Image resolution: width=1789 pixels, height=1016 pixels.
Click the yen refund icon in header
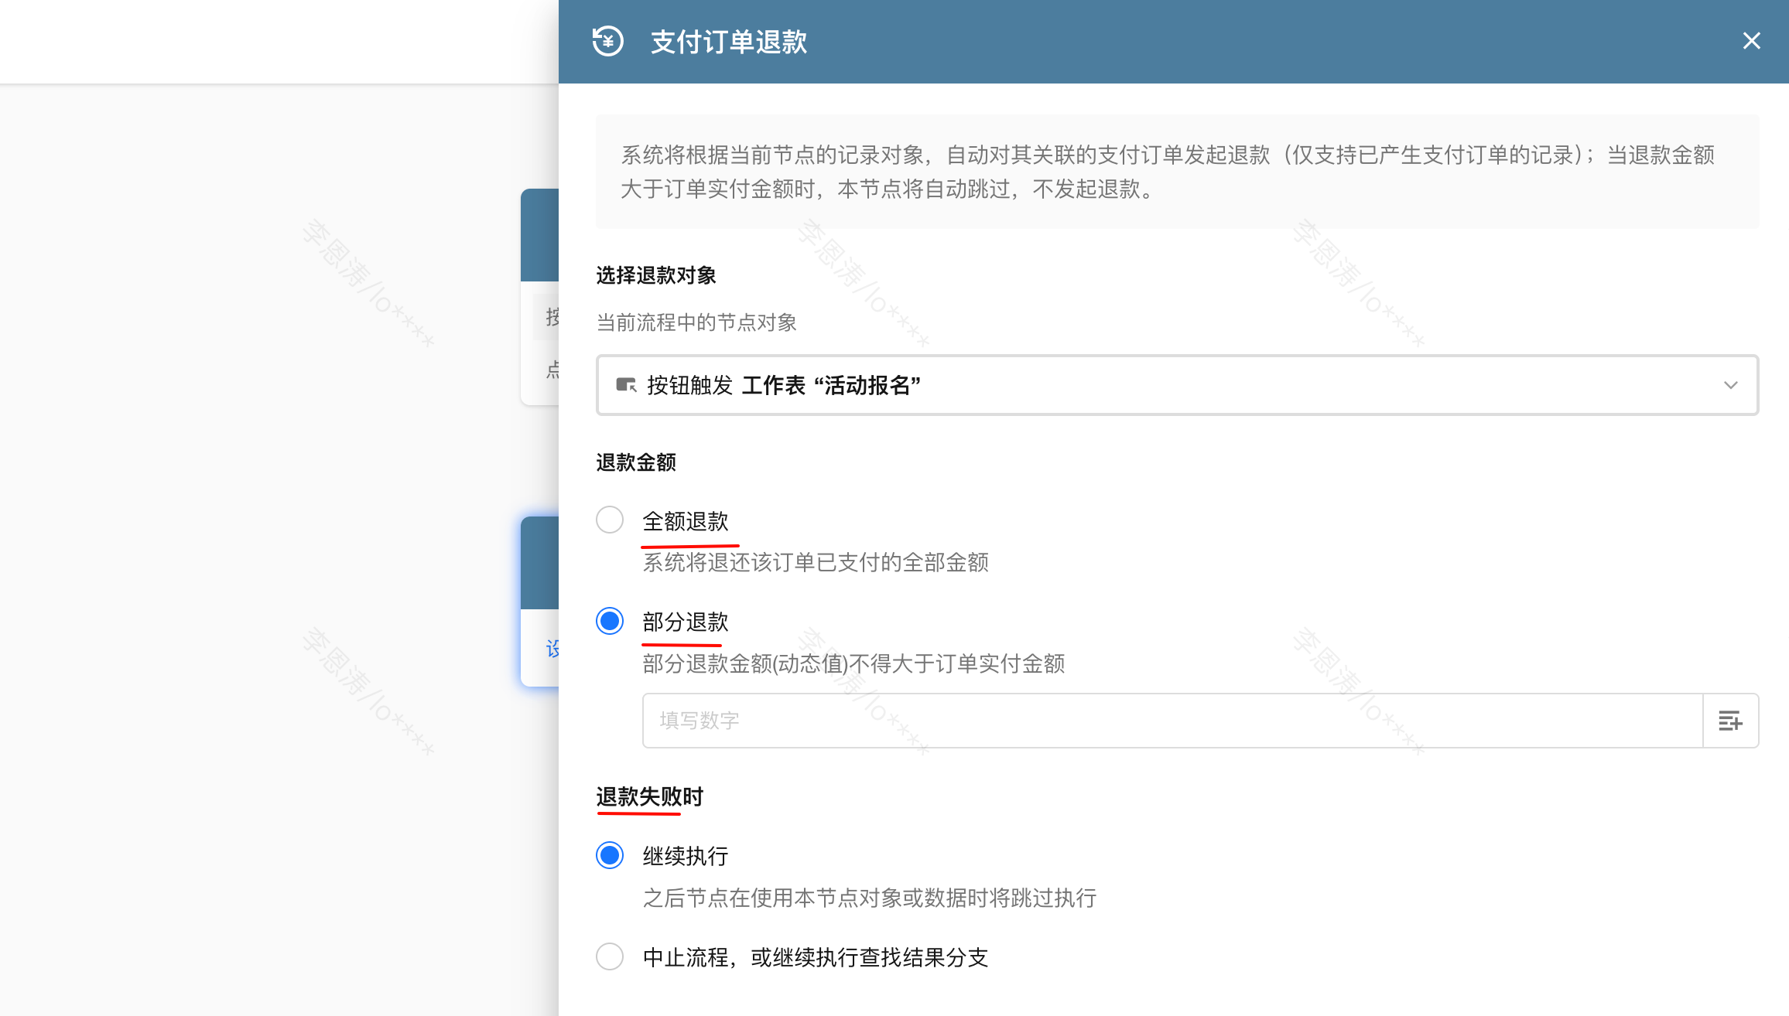[x=608, y=41]
